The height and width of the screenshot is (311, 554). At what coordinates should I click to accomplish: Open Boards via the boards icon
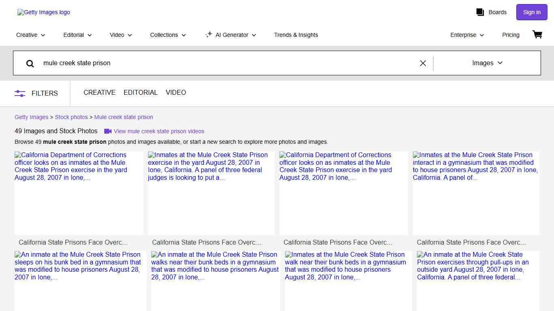tap(480, 12)
